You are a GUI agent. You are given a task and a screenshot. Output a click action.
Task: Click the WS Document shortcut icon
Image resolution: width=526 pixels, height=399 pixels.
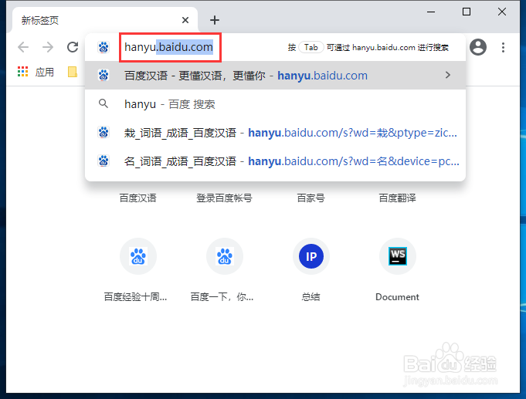398,256
